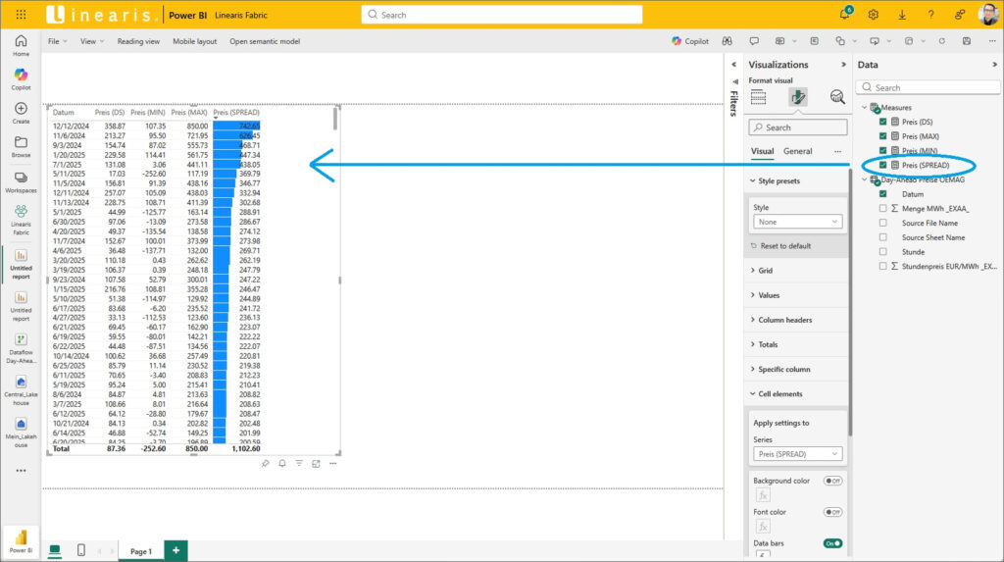Enable the Background color toggle
The image size is (1004, 562).
[831, 481]
